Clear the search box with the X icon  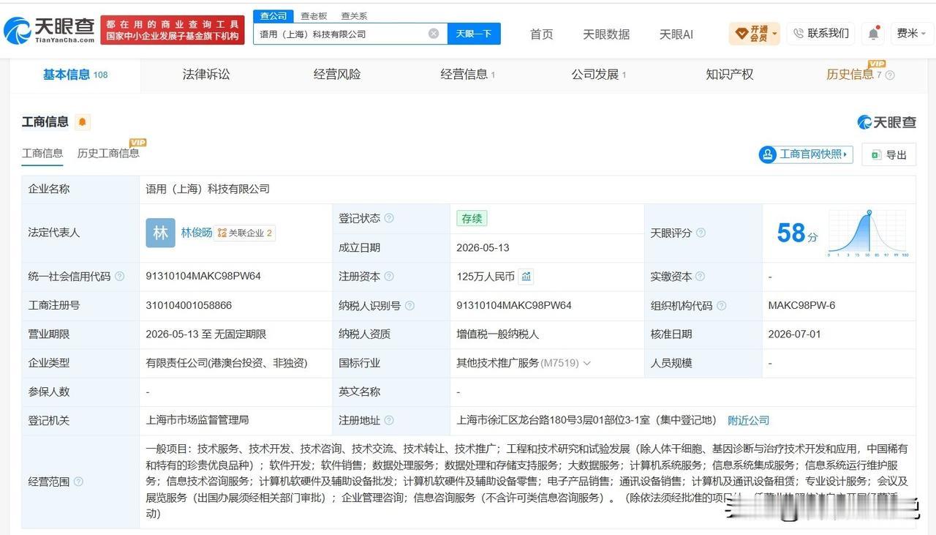pyautogui.click(x=434, y=34)
